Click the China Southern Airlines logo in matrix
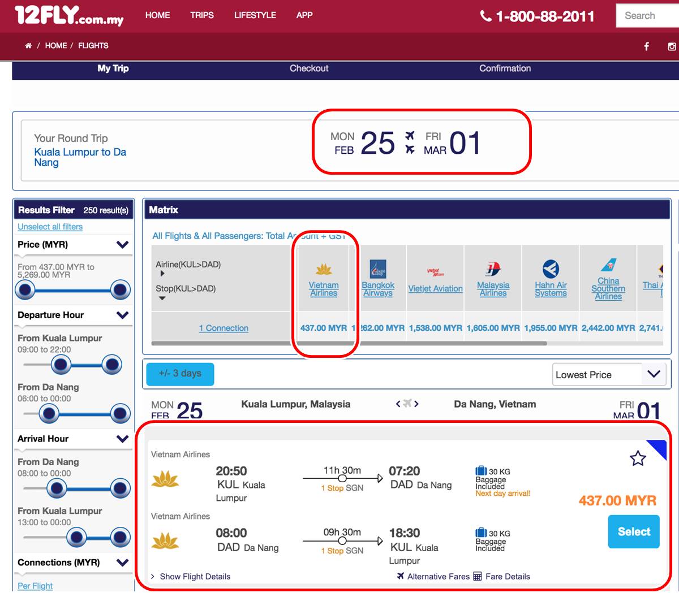Screen dimensions: 679x593 pos(609,265)
